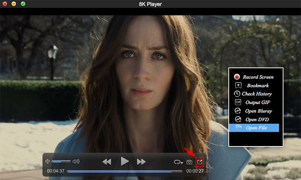
Task: Click the max-volume speaker icon
Action: click(x=76, y=162)
